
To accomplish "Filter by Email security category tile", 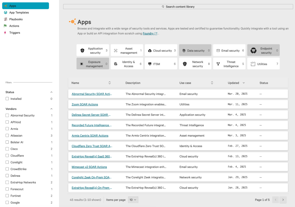I will point(229,50).
